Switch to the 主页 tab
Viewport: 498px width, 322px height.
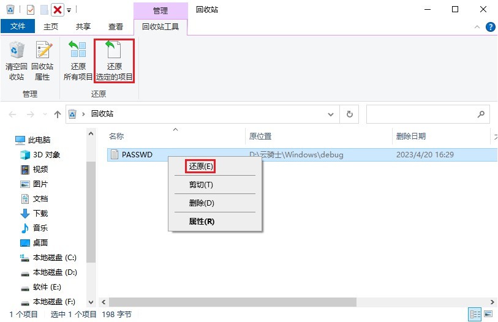click(x=51, y=26)
